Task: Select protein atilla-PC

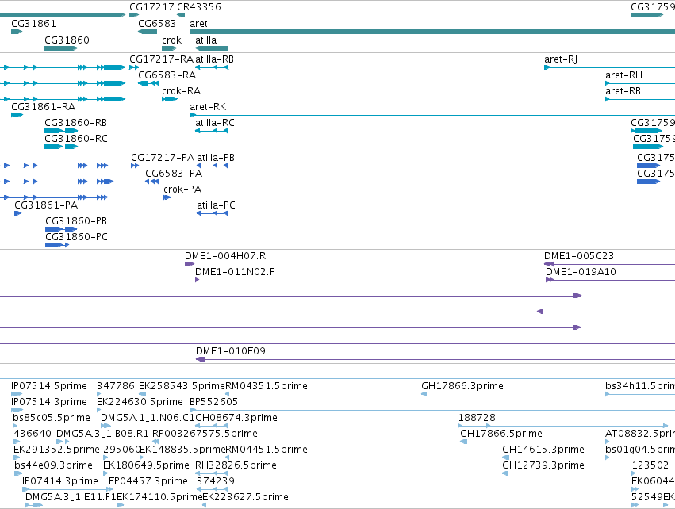Action: (x=216, y=205)
